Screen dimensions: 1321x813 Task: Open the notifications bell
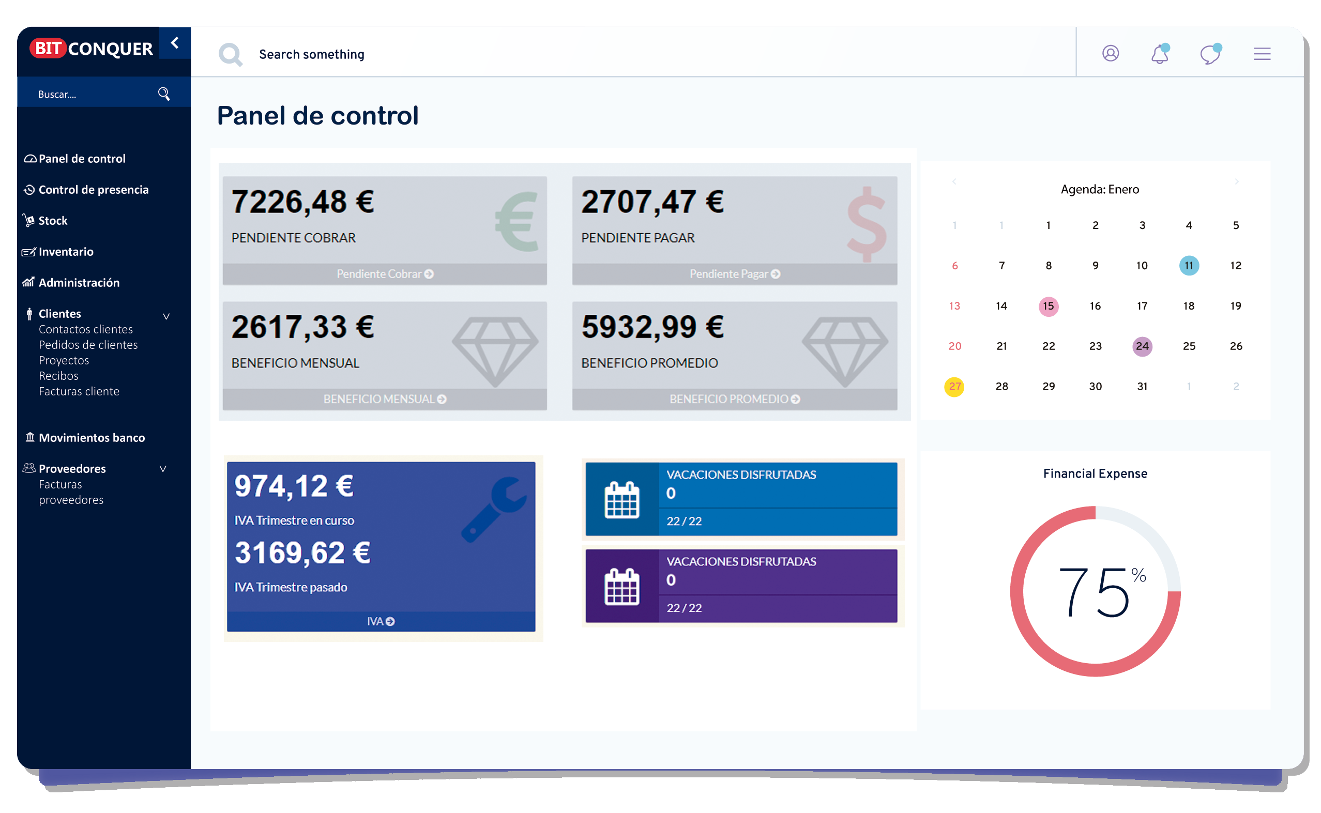coord(1159,54)
